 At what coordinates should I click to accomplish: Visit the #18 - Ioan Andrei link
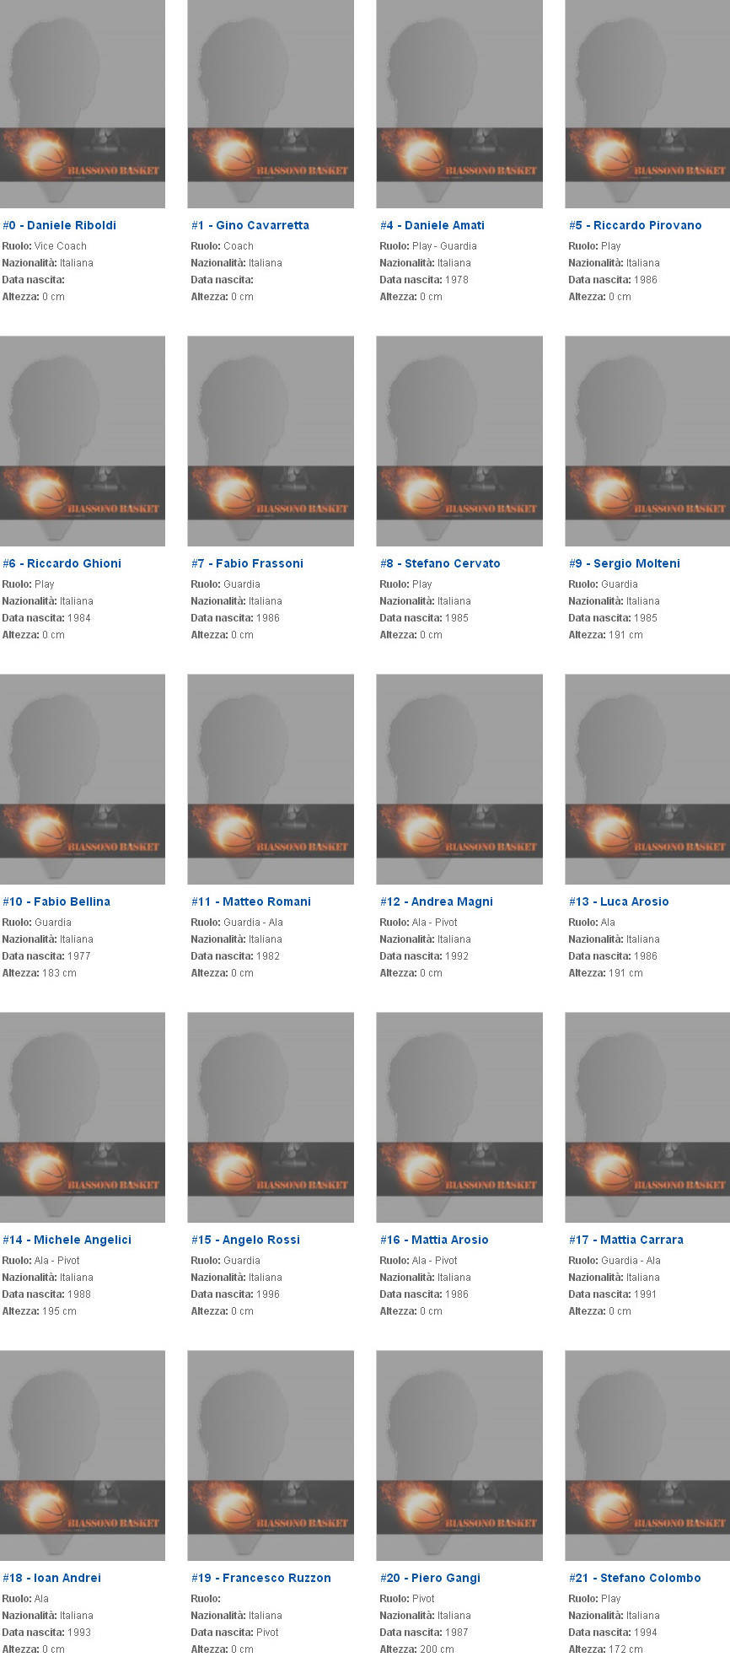(51, 1578)
